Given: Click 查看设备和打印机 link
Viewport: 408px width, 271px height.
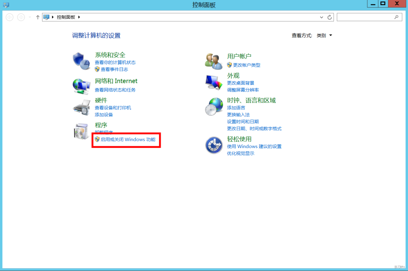Looking at the screenshot, I should pyautogui.click(x=113, y=108).
